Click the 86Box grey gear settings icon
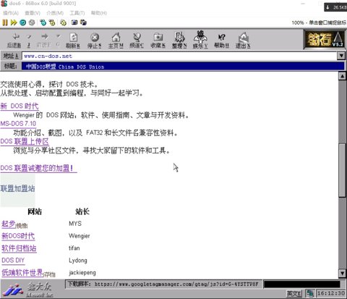347x299 pixels. pos(32,22)
